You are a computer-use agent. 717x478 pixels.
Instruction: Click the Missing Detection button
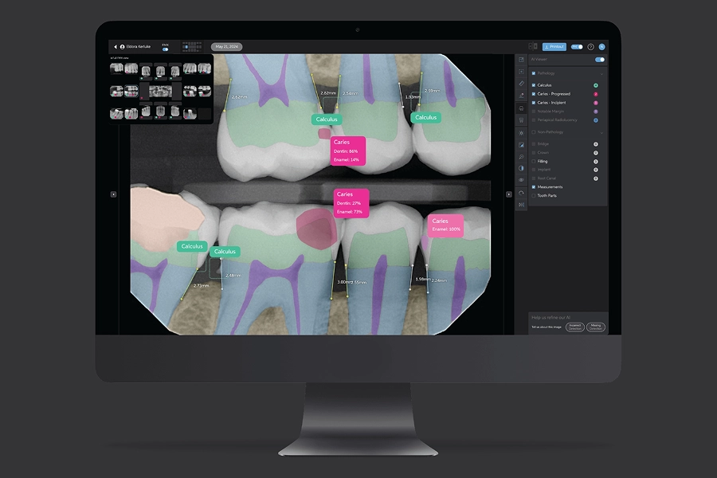click(596, 327)
